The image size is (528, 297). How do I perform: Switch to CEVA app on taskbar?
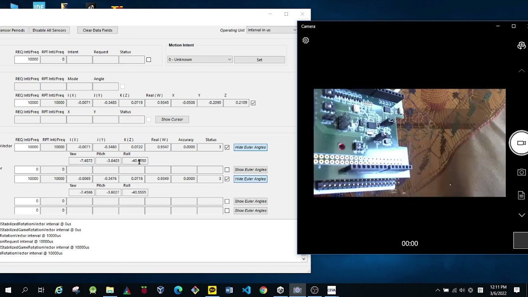tap(332, 290)
